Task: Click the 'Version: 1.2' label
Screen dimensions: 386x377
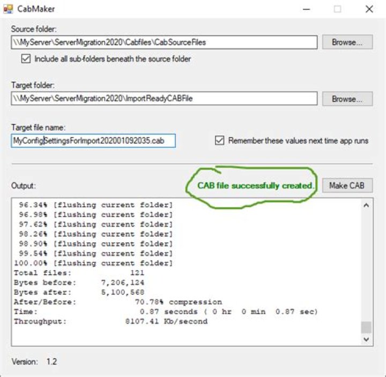Action: [34, 362]
